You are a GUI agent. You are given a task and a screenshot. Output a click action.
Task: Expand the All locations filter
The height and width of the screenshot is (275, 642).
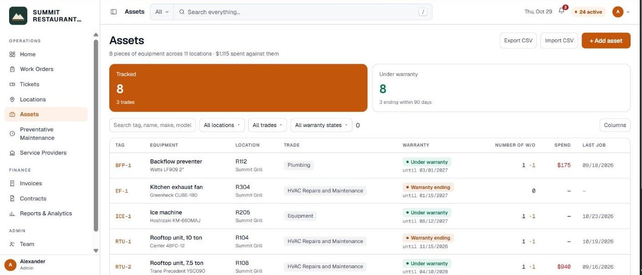click(x=222, y=125)
